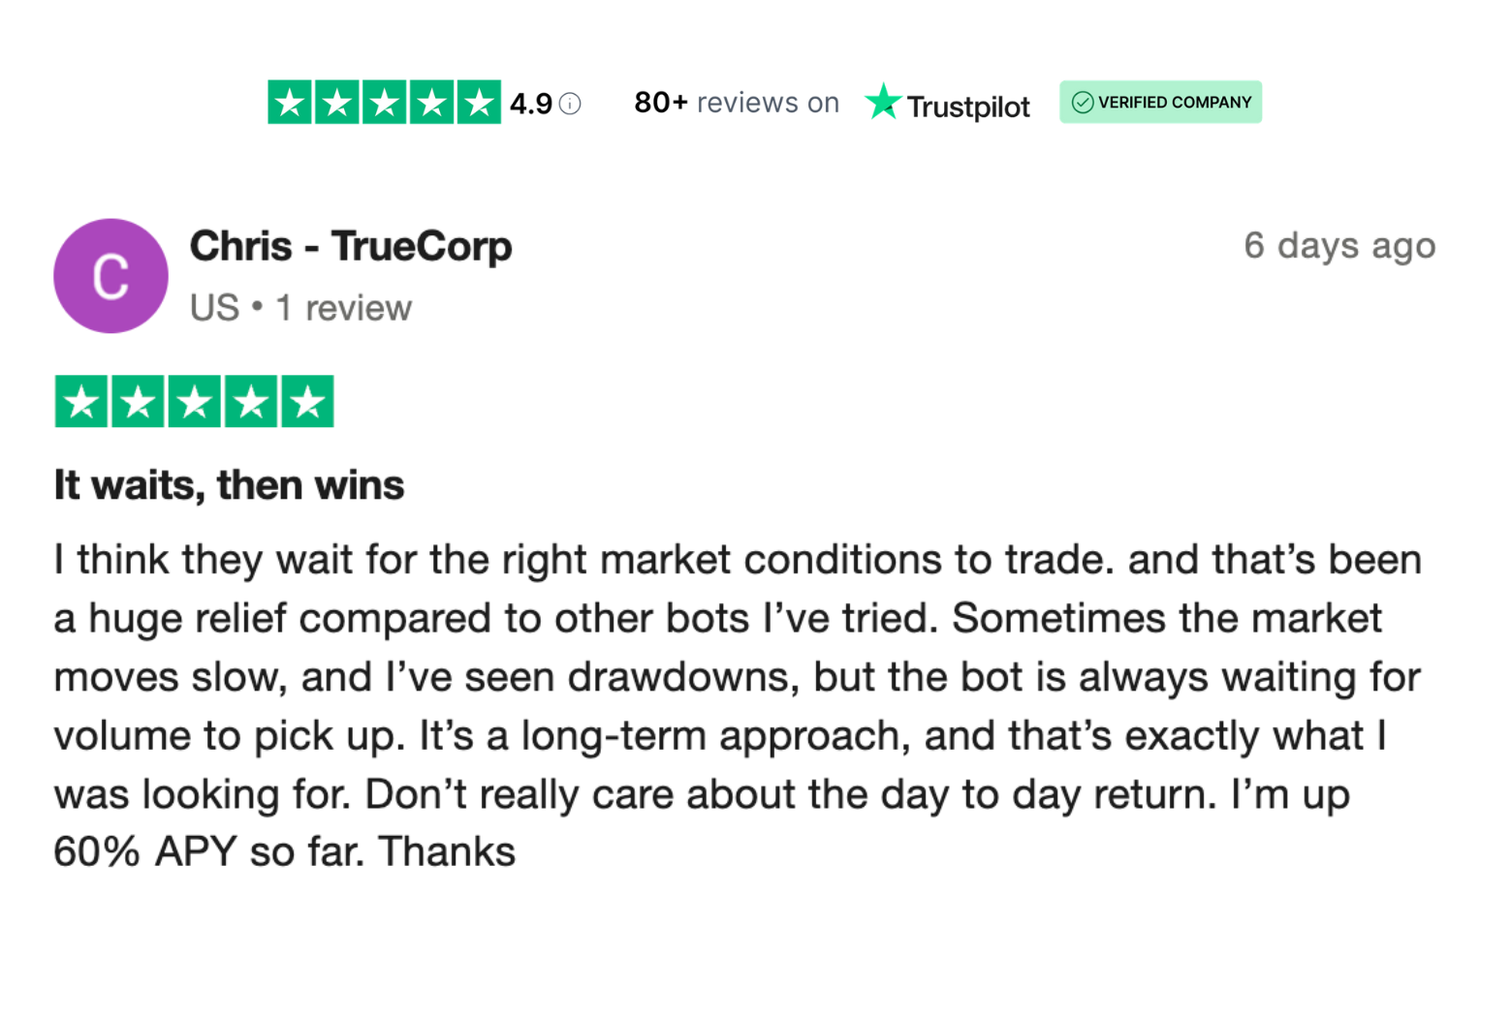This screenshot has width=1512, height=1017.
Task: Click the second star of header rating
Action: coord(337,102)
